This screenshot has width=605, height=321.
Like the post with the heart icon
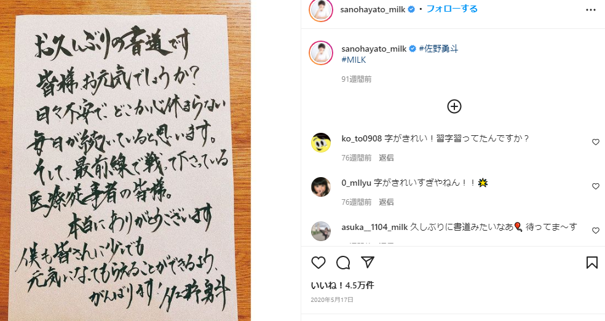coord(318,263)
